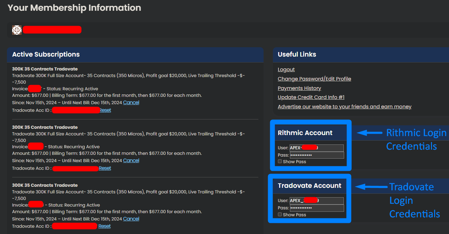Click the Active Subscriptions panel header
Screen dimensions: 449x234
point(135,55)
